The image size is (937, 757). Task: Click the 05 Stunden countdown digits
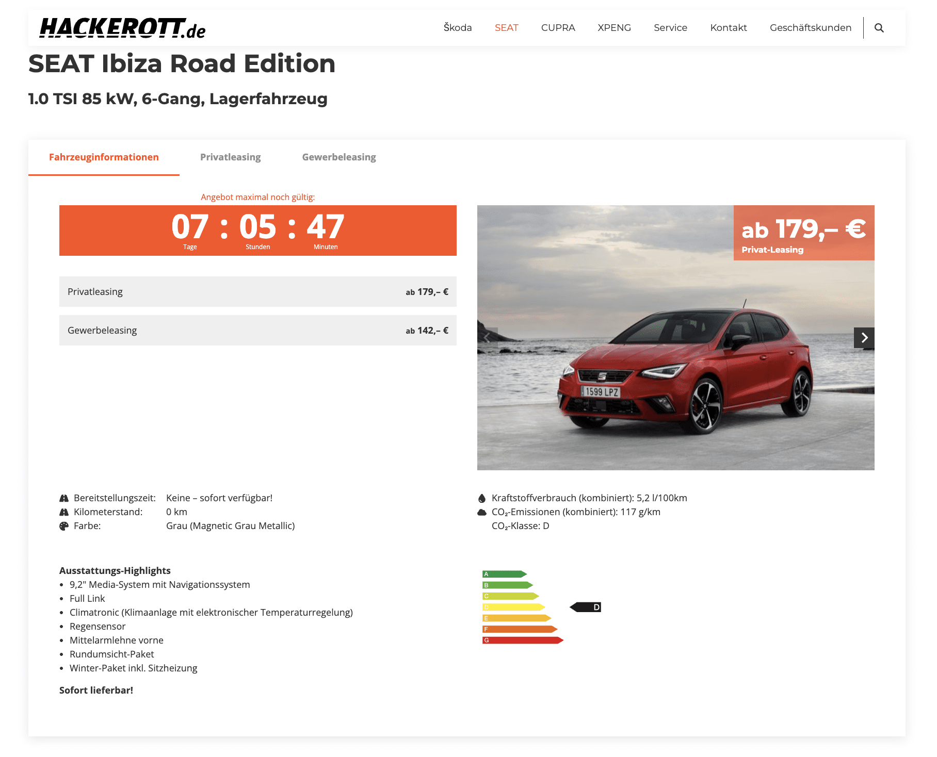point(258,227)
